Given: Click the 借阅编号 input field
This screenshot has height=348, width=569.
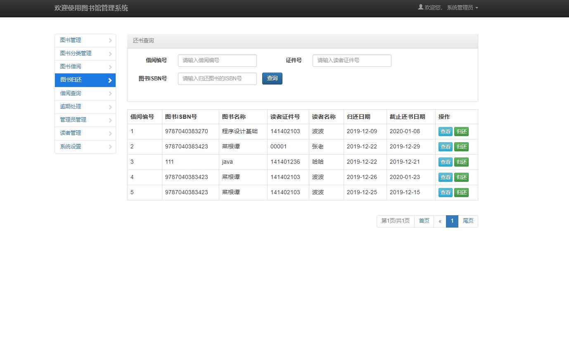Looking at the screenshot, I should point(217,61).
